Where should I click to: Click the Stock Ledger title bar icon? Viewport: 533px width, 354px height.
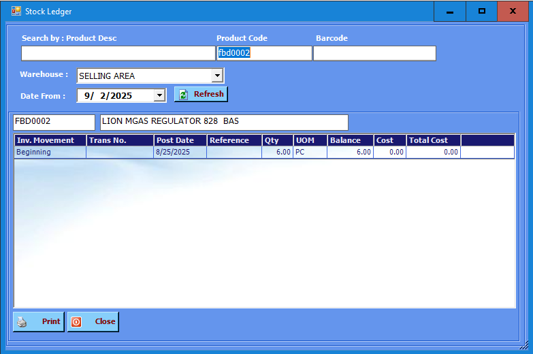coord(16,11)
